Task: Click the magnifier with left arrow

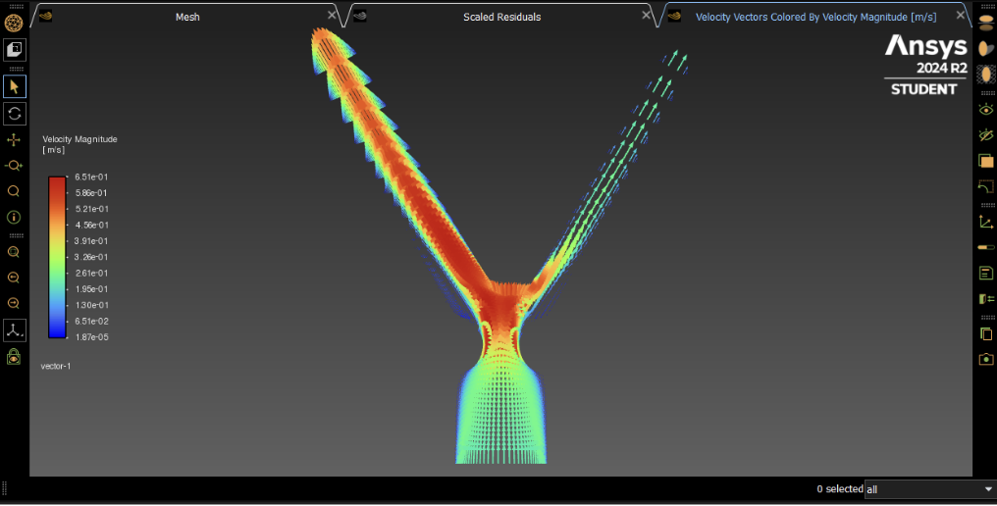Action: tap(14, 278)
